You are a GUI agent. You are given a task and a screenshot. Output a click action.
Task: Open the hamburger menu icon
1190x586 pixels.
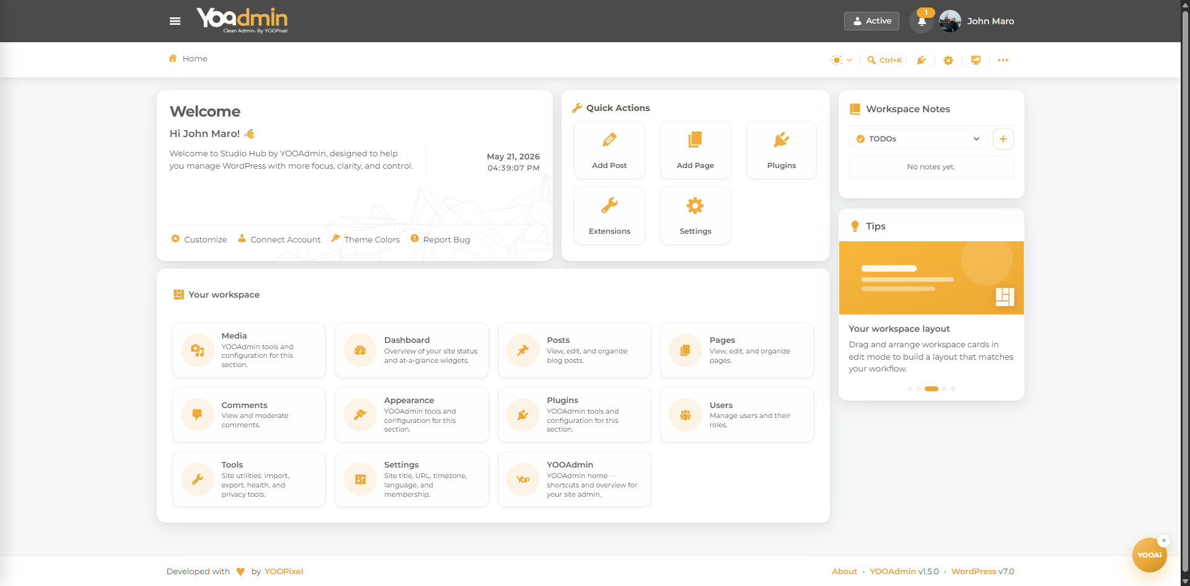pos(175,21)
